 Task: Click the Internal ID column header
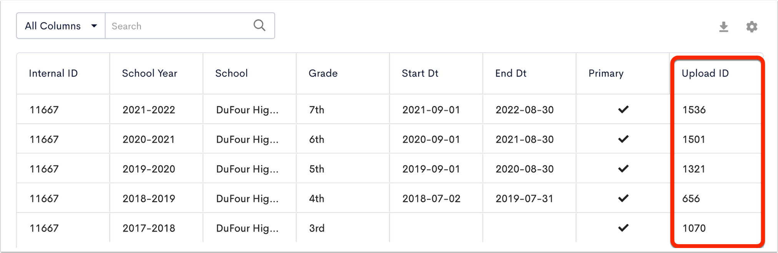point(53,73)
